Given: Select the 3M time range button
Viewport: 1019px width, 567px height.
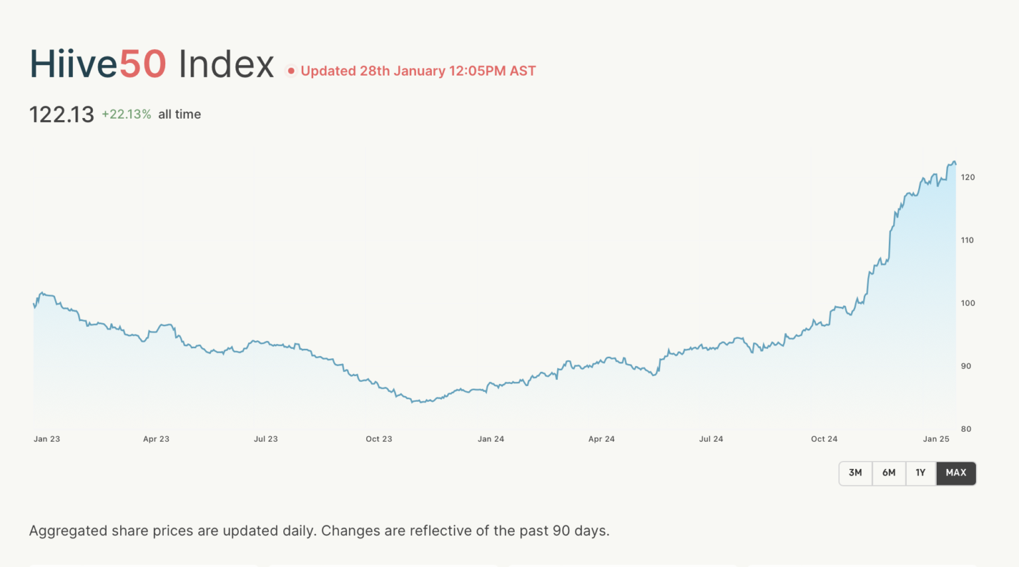Looking at the screenshot, I should point(855,473).
